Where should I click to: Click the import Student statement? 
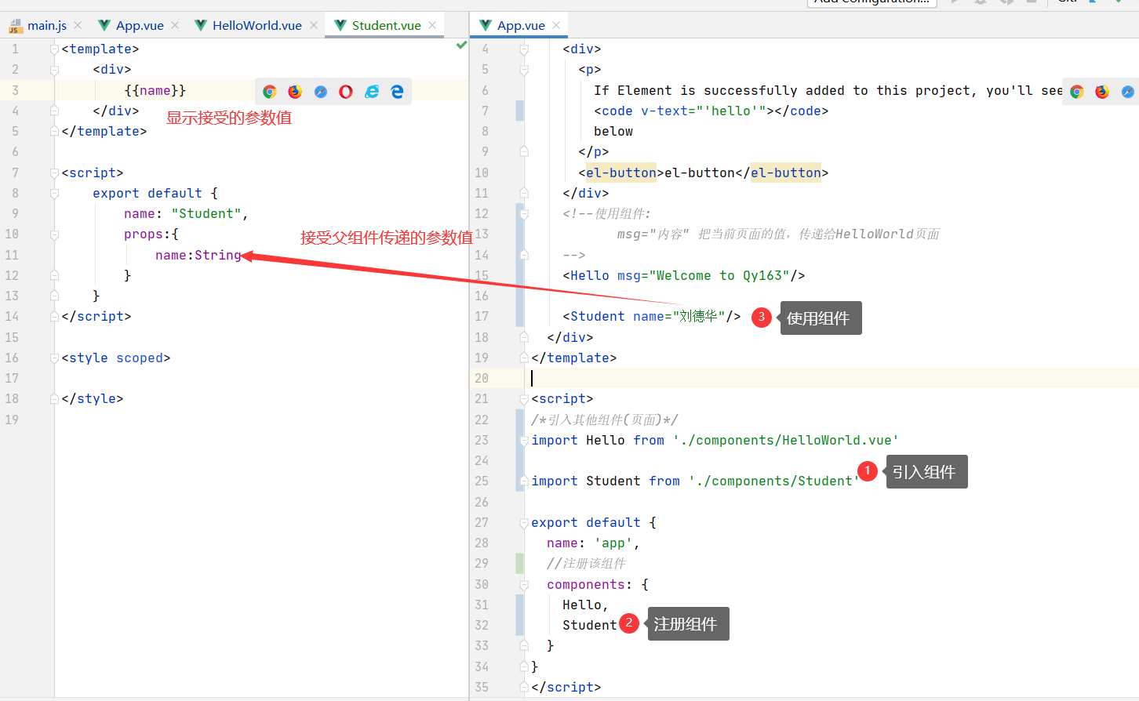tap(696, 481)
